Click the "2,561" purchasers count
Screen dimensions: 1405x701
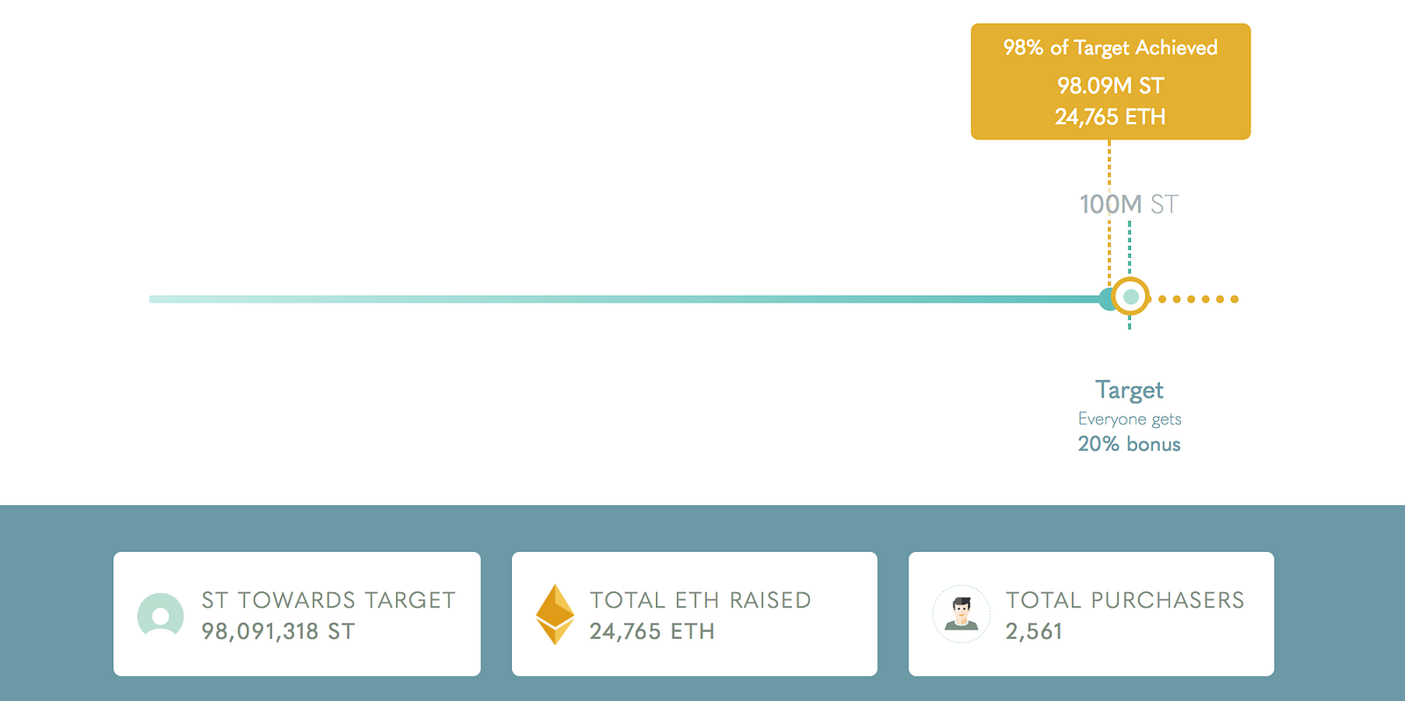click(x=1034, y=632)
